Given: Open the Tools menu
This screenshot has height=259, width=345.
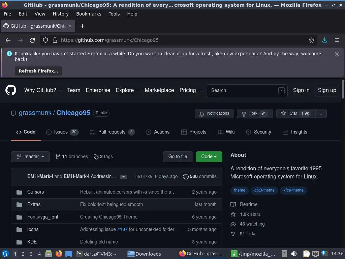Looking at the screenshot, I should pos(114,14).
